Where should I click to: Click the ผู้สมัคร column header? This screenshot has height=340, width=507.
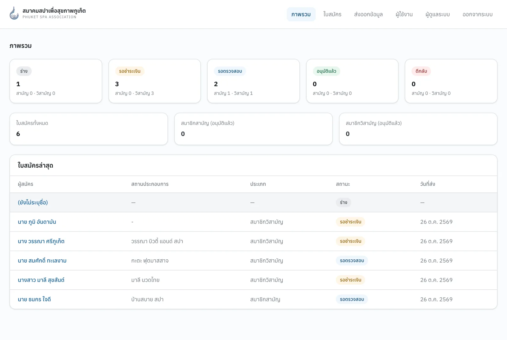pos(25,184)
